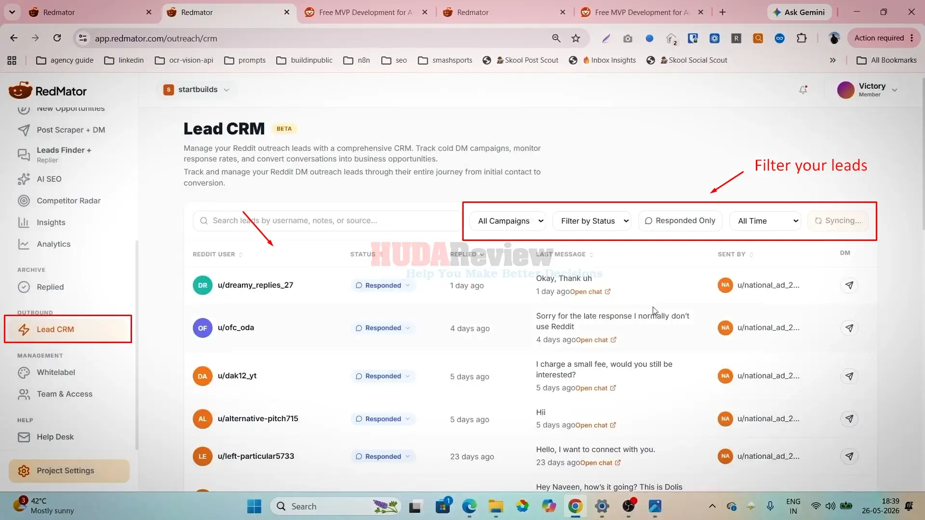This screenshot has width=925, height=520.
Task: Open chat link for u/ofc_oda message
Action: [x=596, y=340]
